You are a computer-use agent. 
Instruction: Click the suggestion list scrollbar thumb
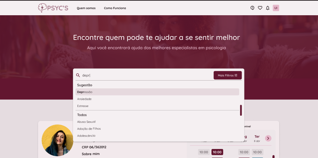pyautogui.click(x=241, y=110)
